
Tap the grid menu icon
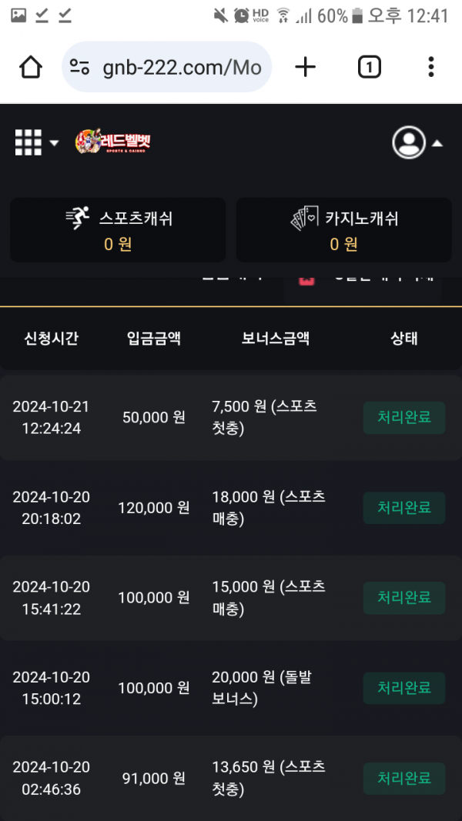click(x=28, y=142)
